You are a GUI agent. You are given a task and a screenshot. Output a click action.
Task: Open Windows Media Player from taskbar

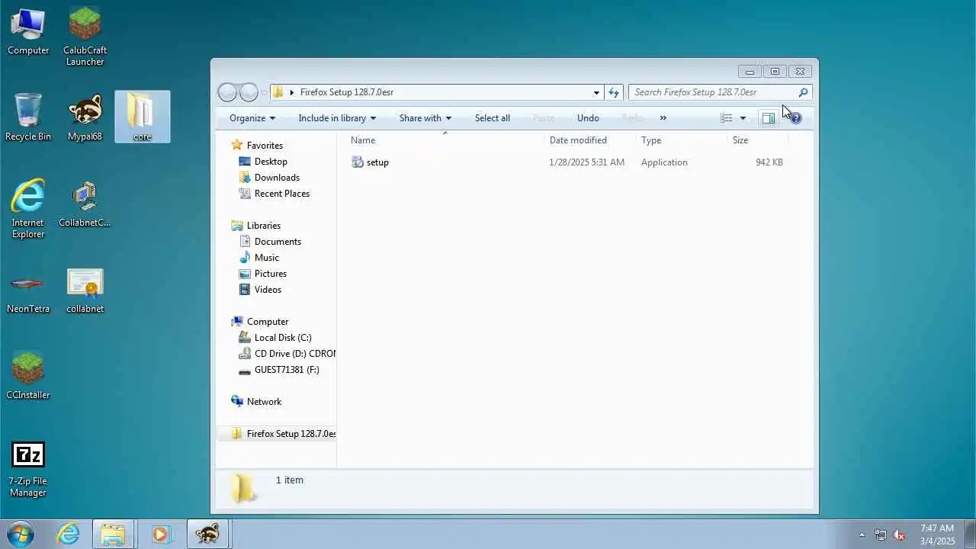coord(160,534)
